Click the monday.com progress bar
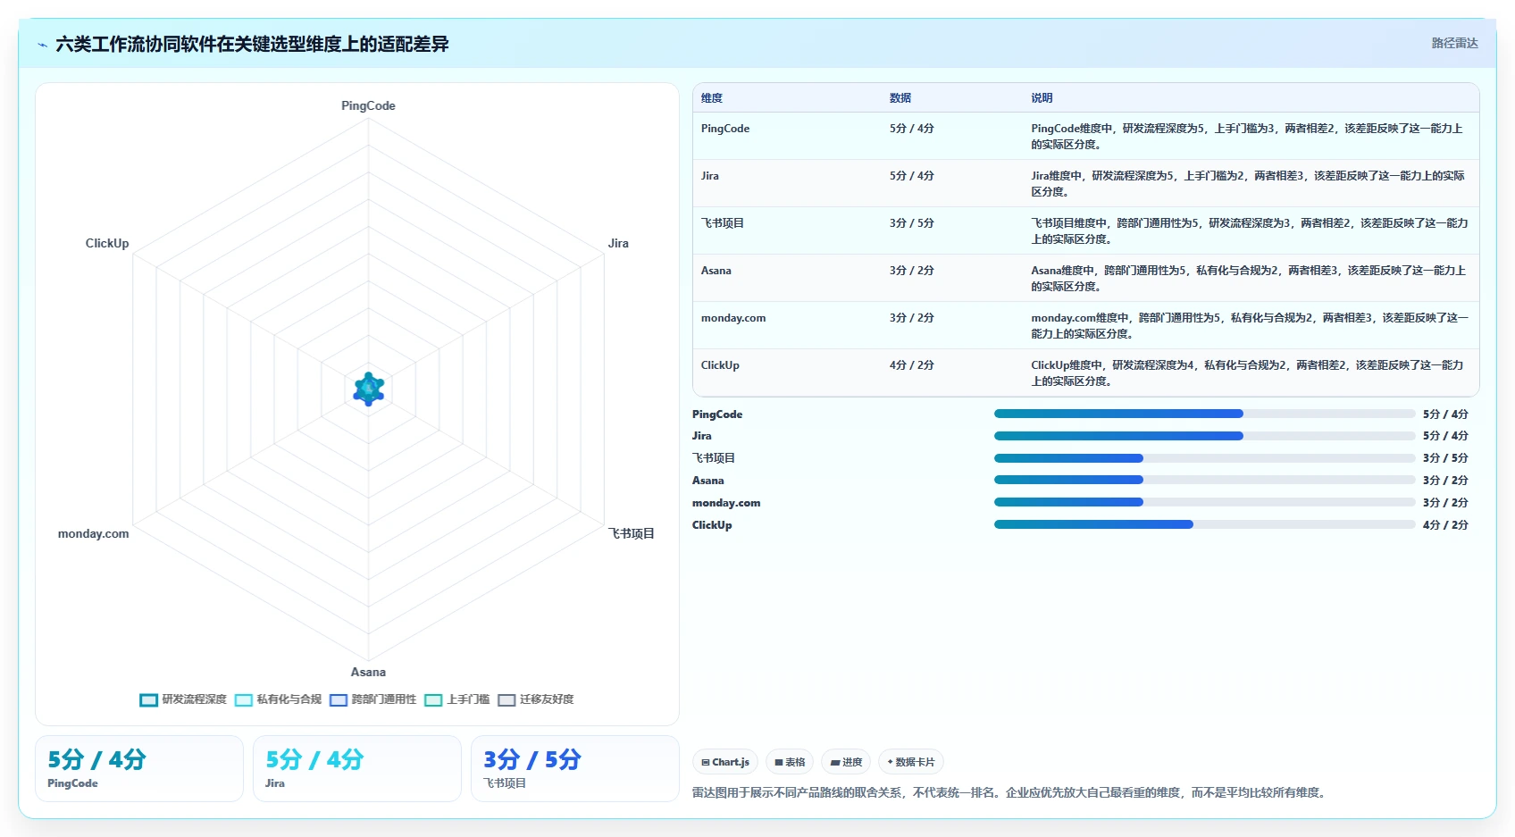This screenshot has height=837, width=1515. click(1204, 502)
